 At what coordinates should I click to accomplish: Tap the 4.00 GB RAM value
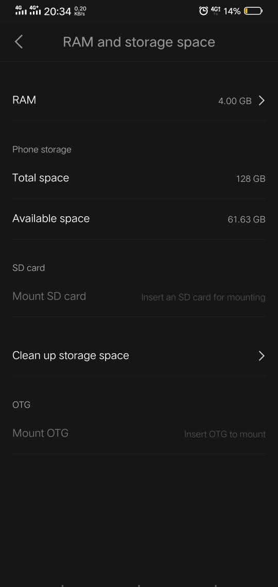[x=235, y=101]
